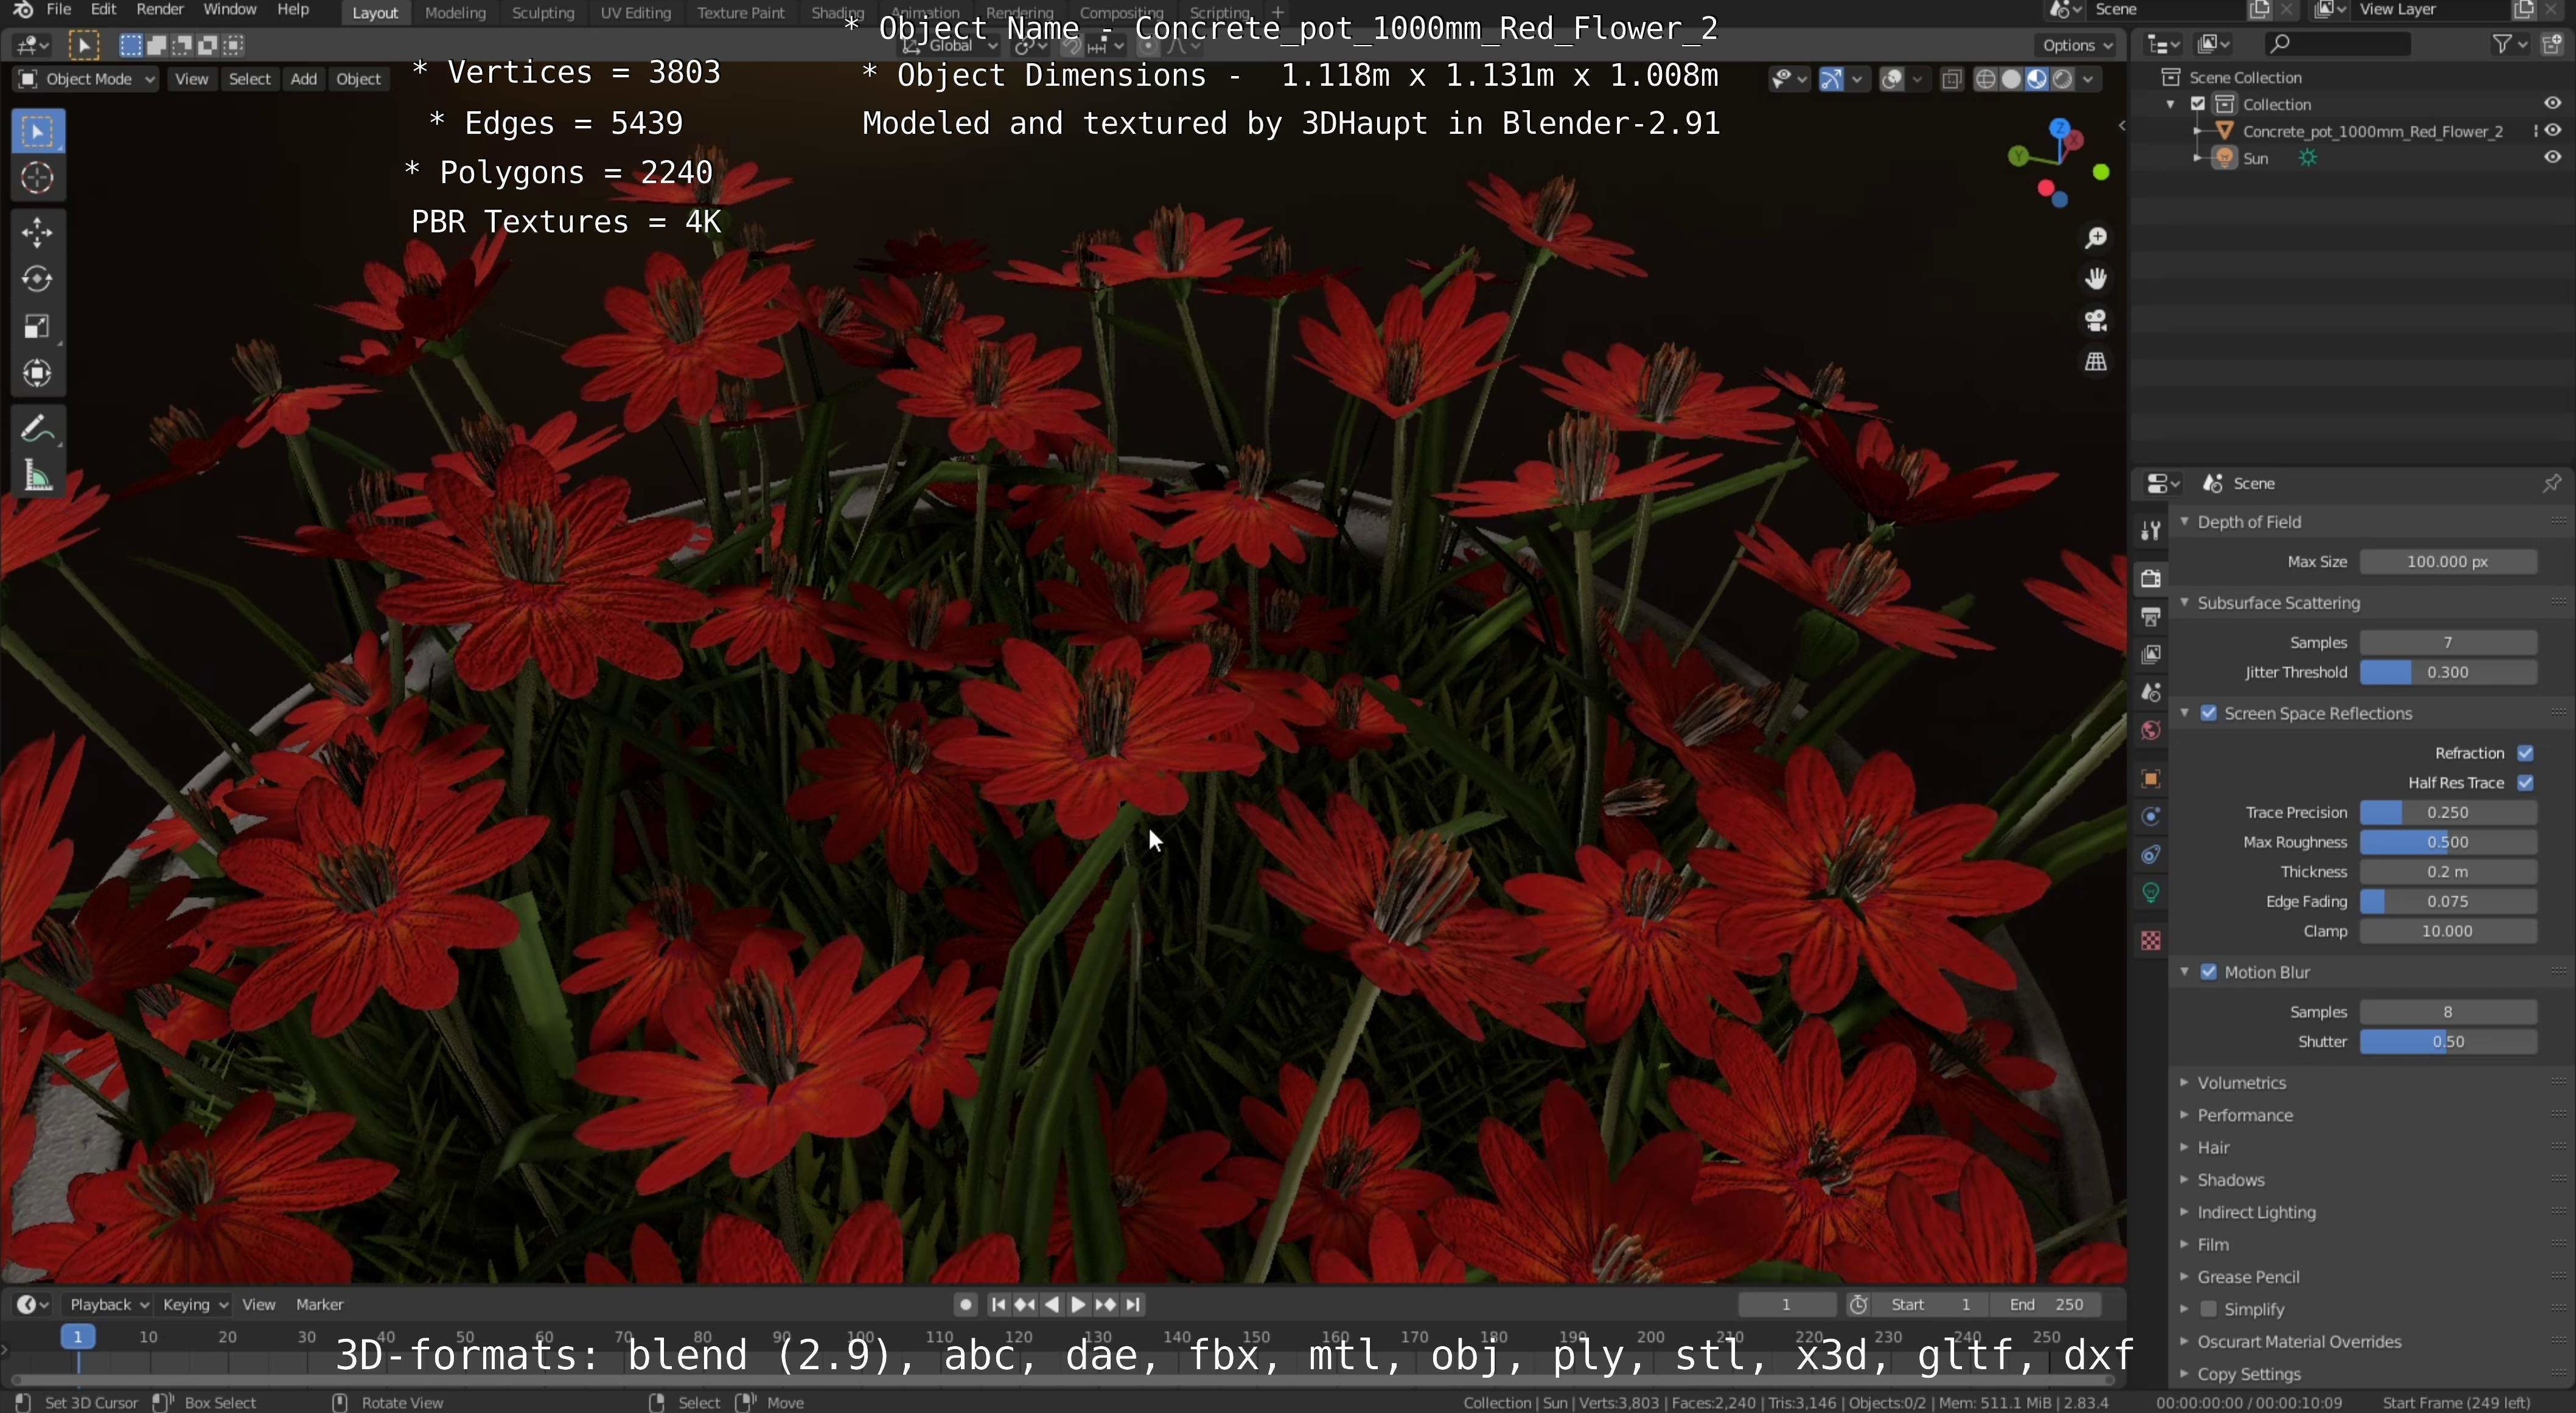The image size is (2576, 1413).
Task: Open the Keying dropdown in timeline
Action: point(195,1304)
